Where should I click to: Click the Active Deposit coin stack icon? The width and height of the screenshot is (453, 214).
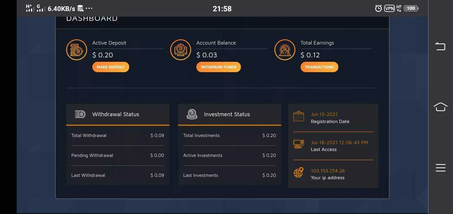(x=77, y=50)
